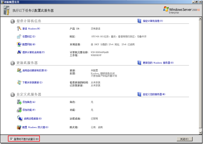Click the 公用: 启用 firewall status
This screenshot has height=144, width=203.
96,127
